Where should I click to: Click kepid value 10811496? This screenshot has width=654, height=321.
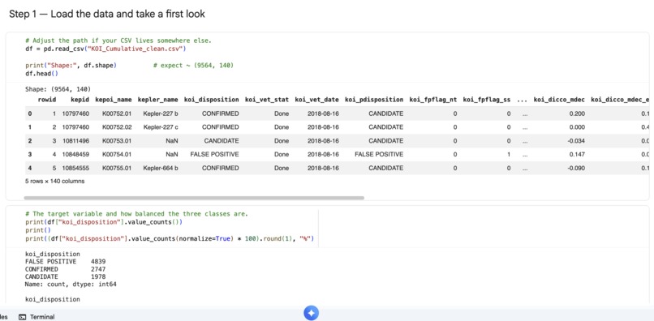(x=75, y=140)
